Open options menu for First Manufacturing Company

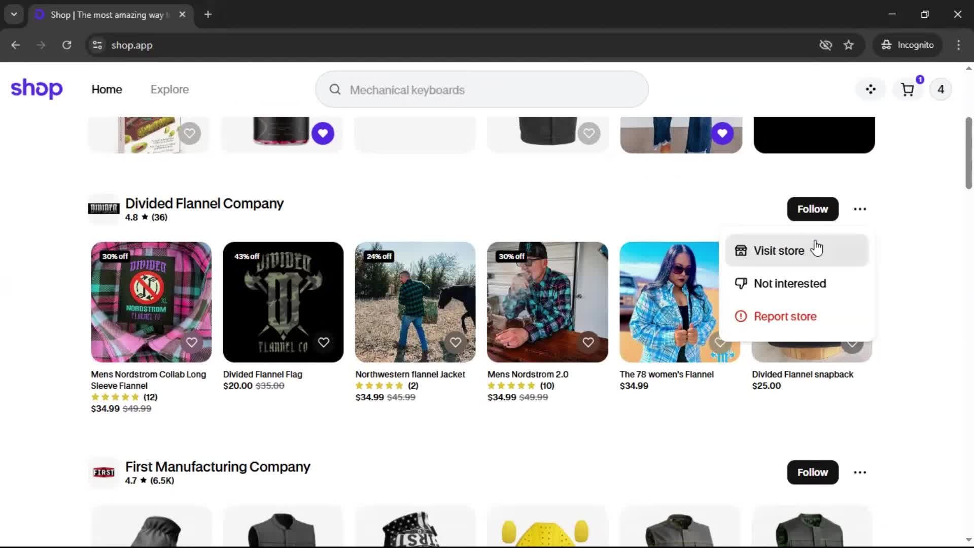tap(860, 472)
